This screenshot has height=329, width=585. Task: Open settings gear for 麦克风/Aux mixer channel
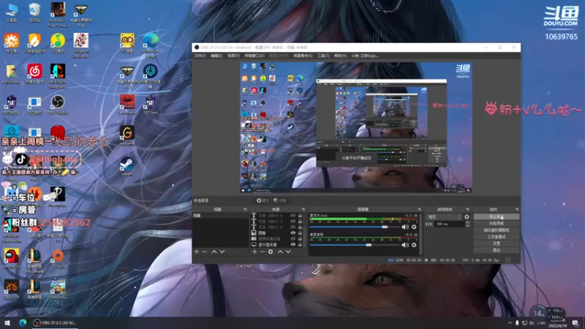point(414,227)
